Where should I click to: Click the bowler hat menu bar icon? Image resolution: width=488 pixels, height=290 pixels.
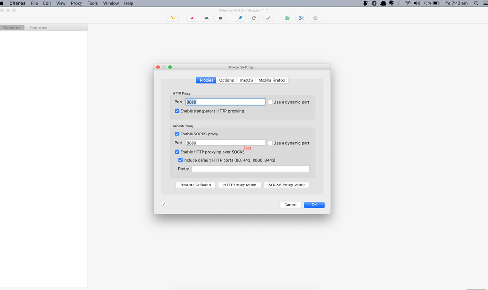[383, 3]
